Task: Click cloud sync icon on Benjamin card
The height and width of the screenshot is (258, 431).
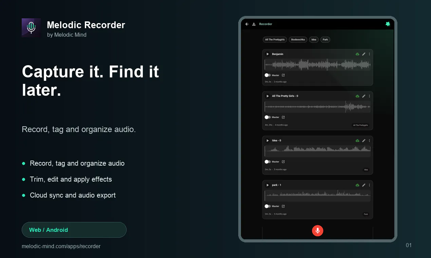Action: tap(357, 54)
